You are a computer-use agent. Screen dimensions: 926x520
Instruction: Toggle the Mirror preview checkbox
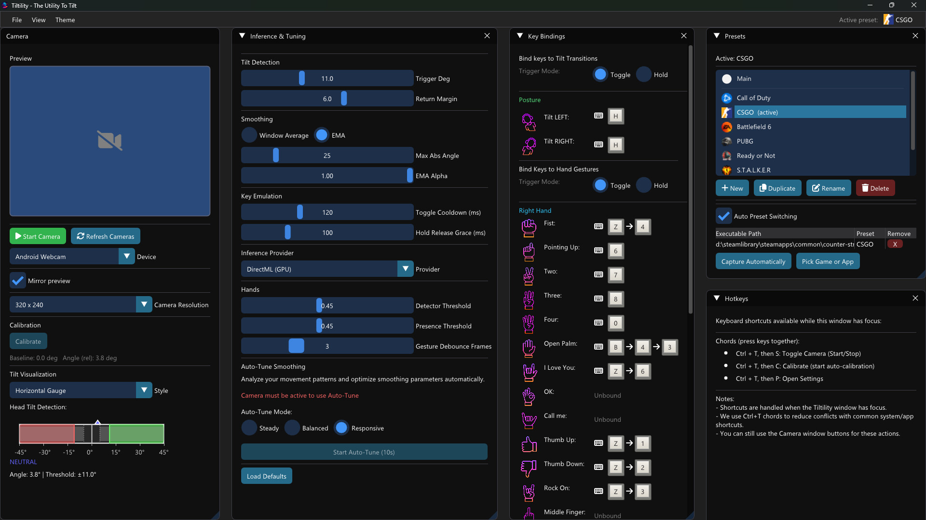coord(17,280)
